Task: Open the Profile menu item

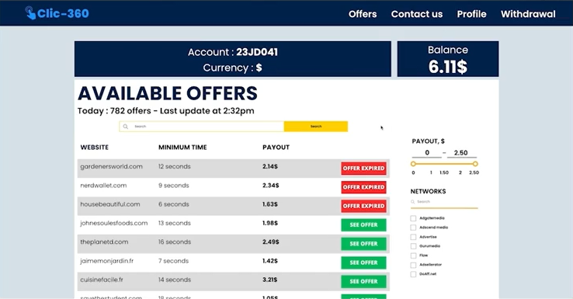Action: click(x=471, y=14)
